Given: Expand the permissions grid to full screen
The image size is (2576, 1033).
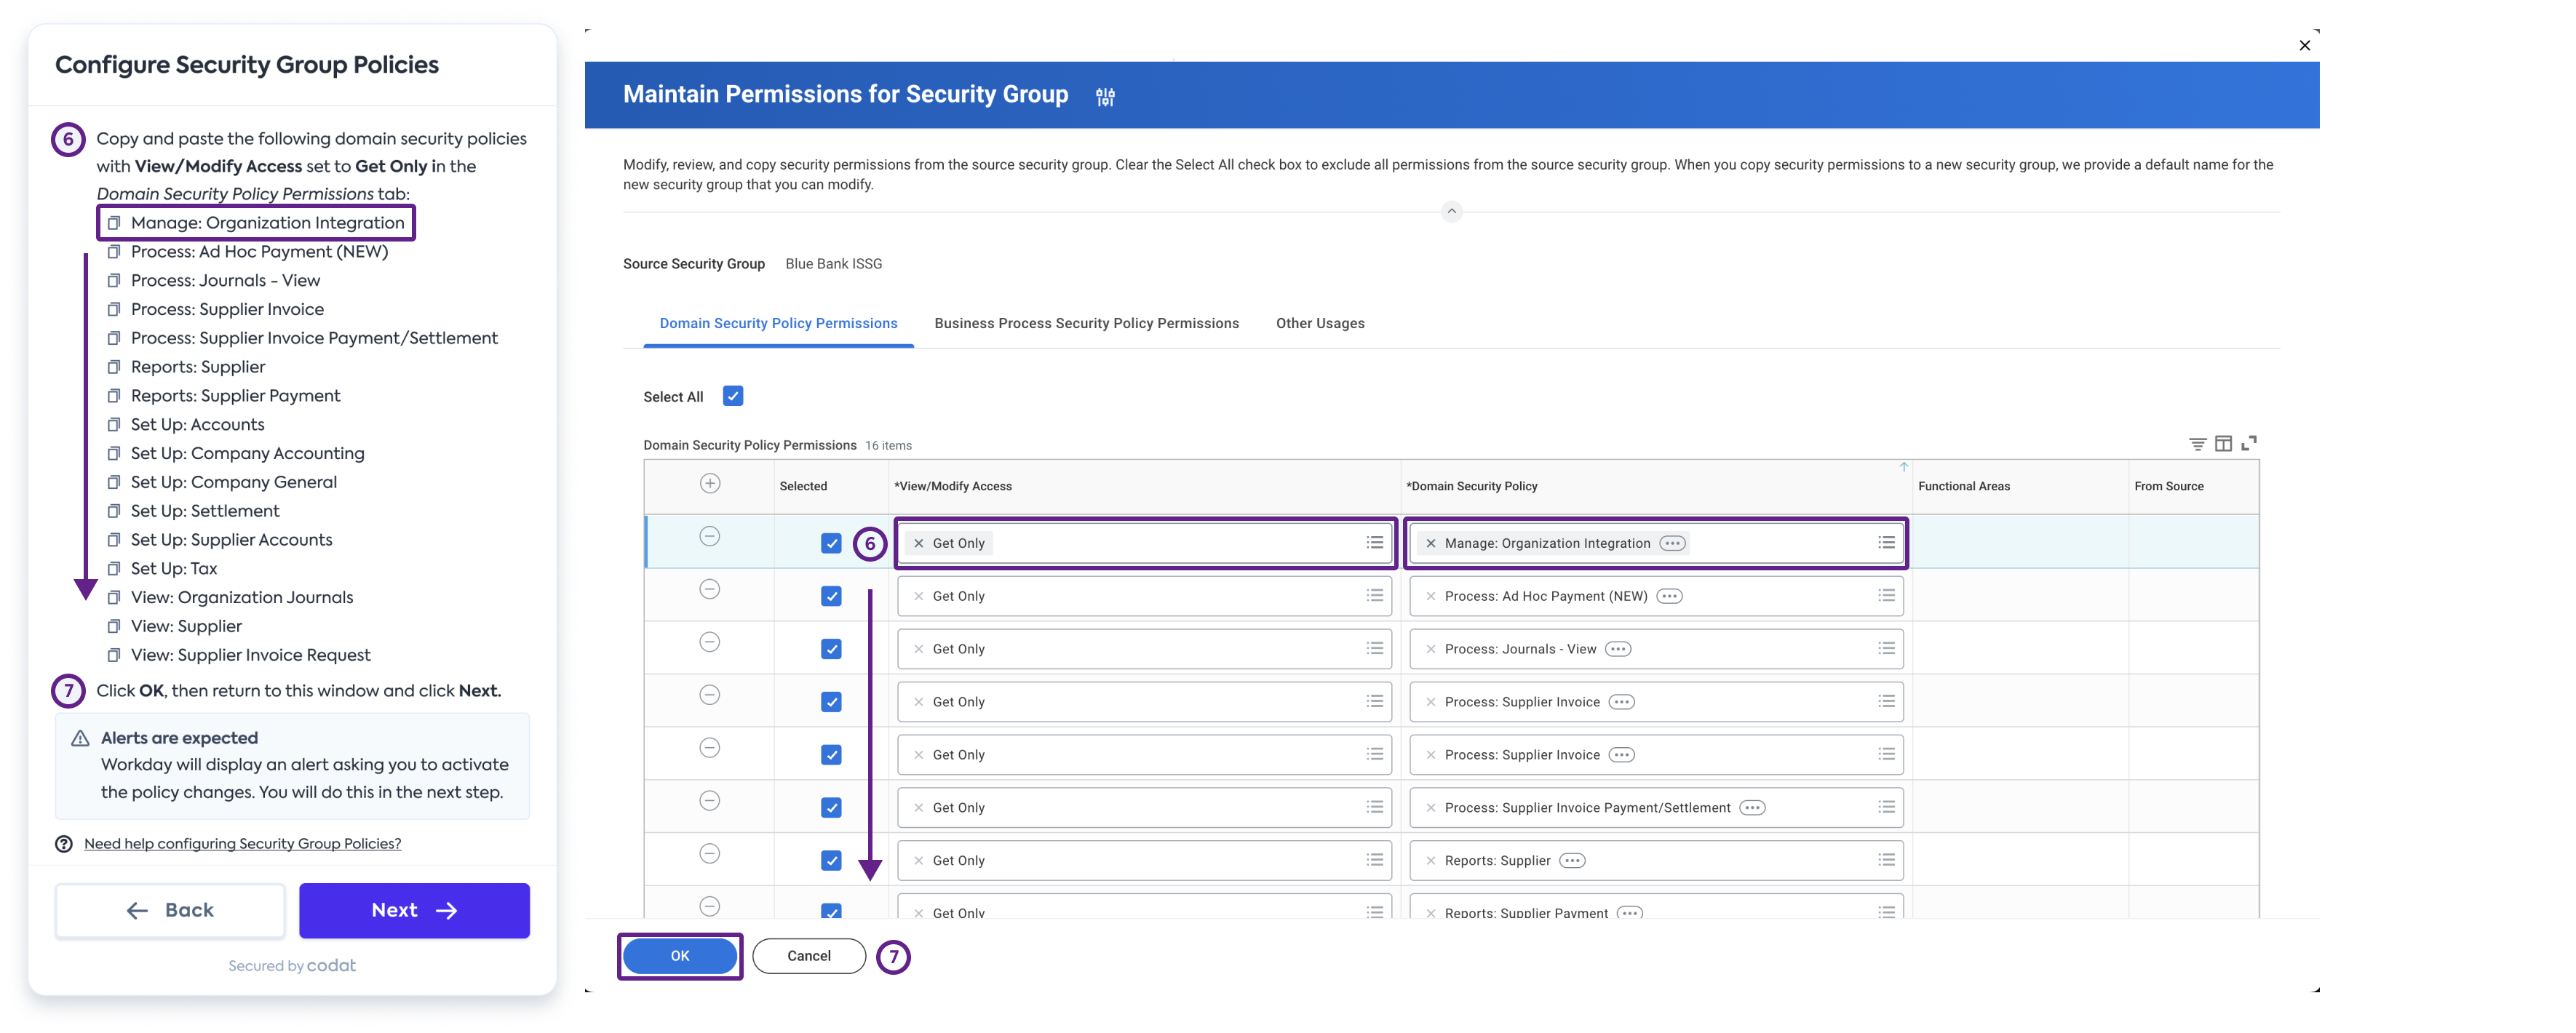Looking at the screenshot, I should pos(2251,443).
